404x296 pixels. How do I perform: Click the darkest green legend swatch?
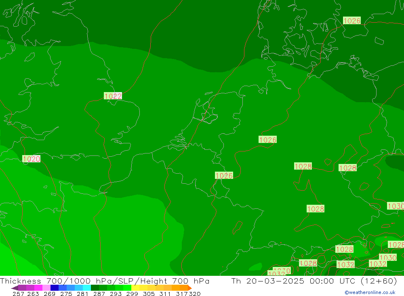(95, 288)
